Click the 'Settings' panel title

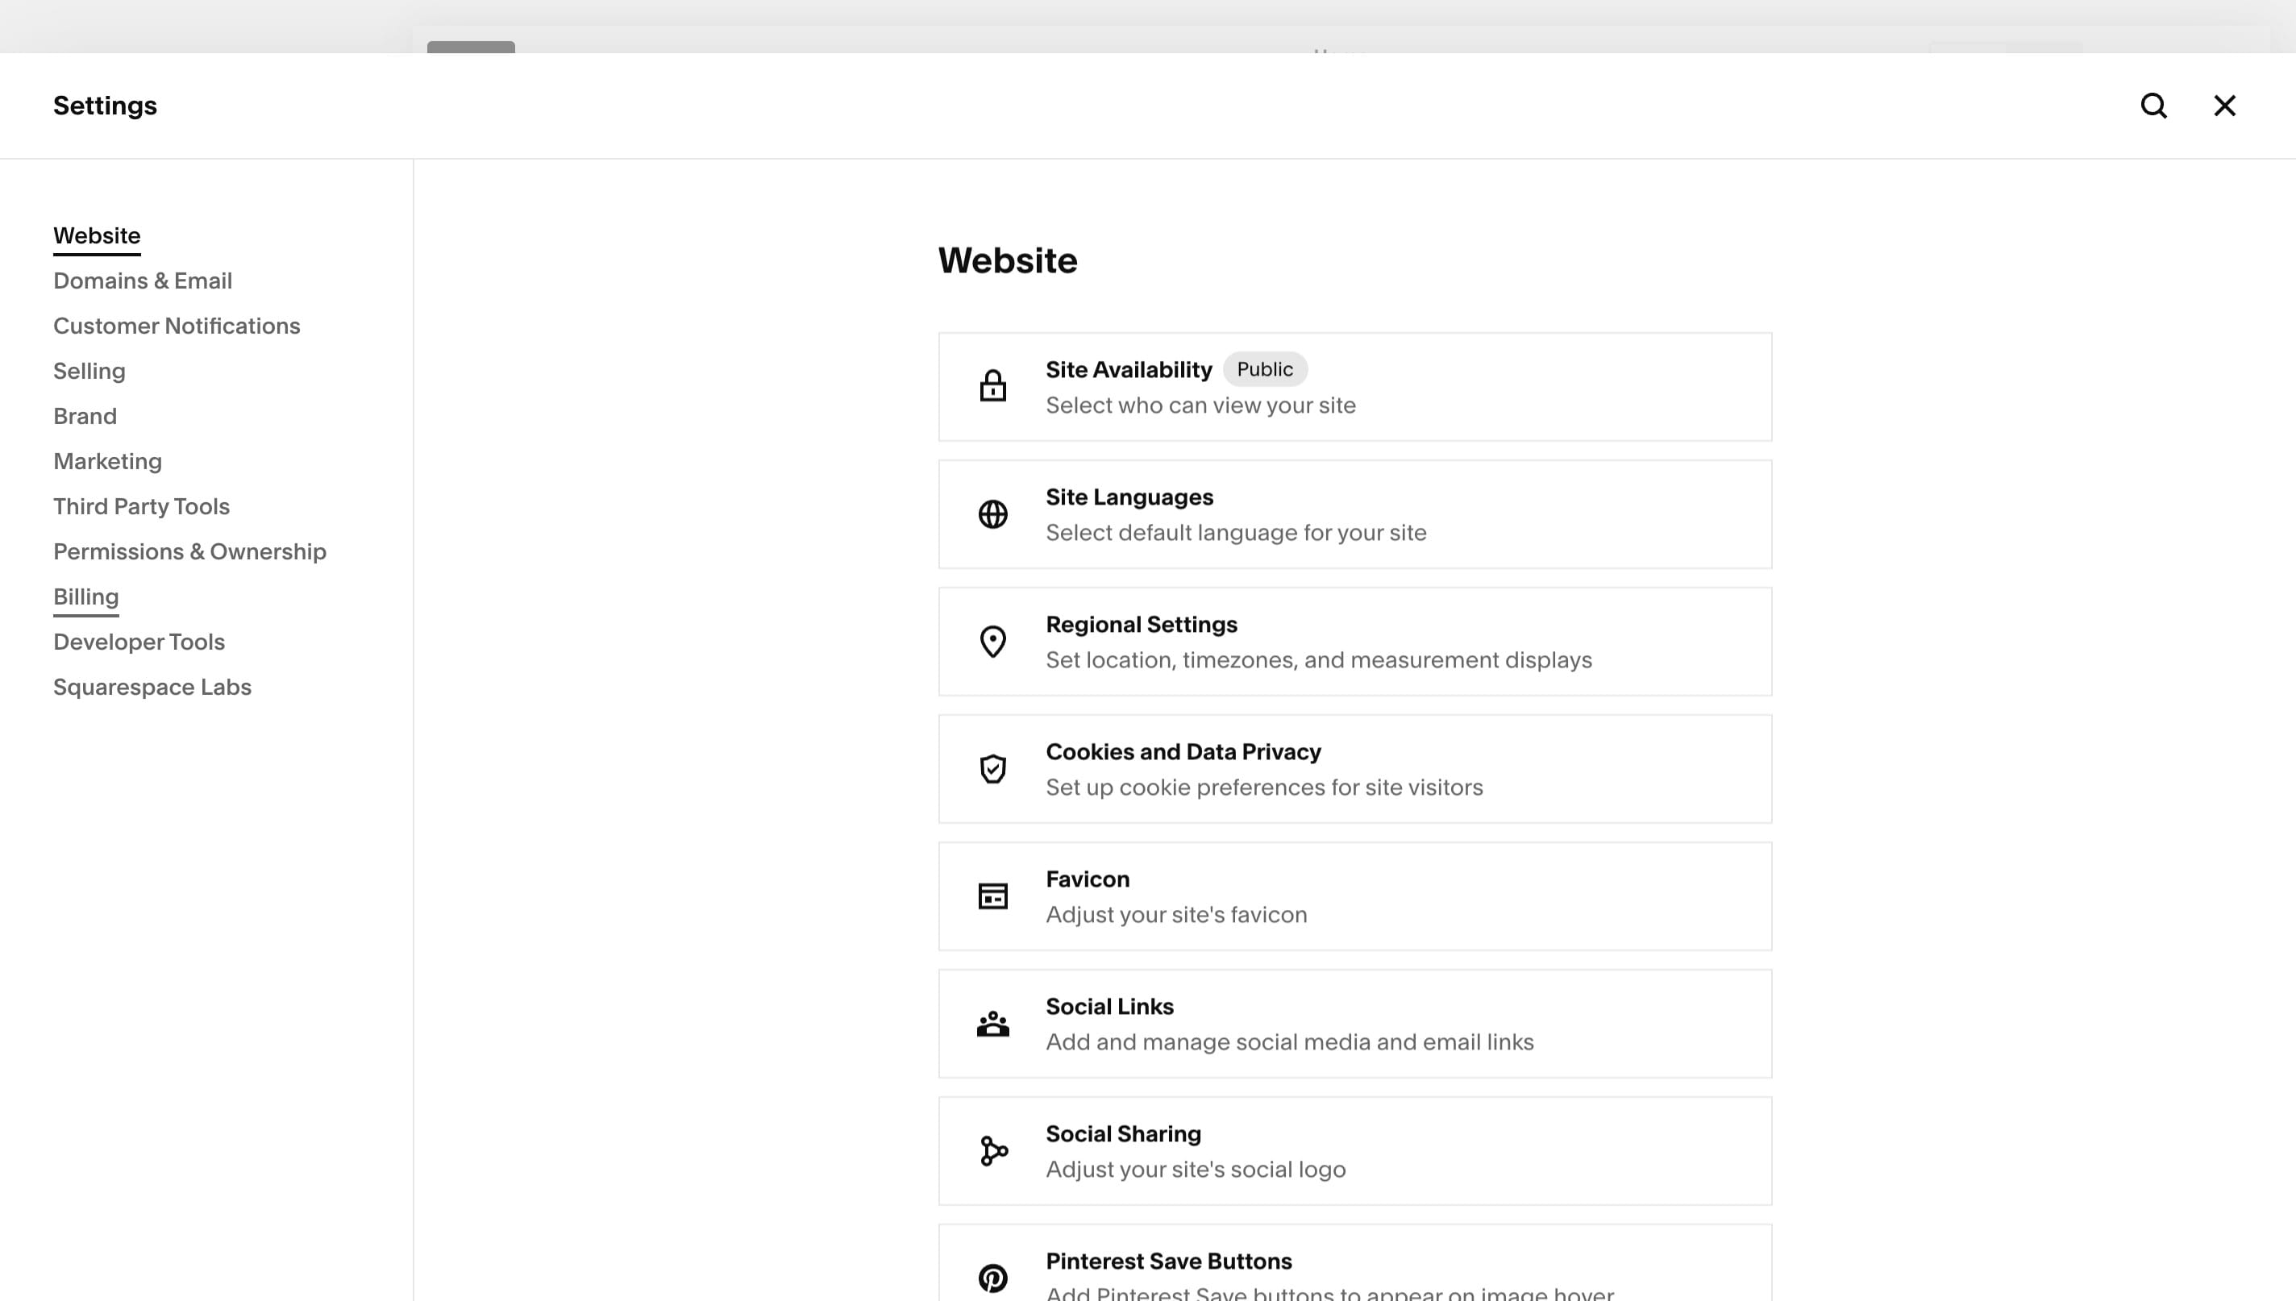pos(105,106)
